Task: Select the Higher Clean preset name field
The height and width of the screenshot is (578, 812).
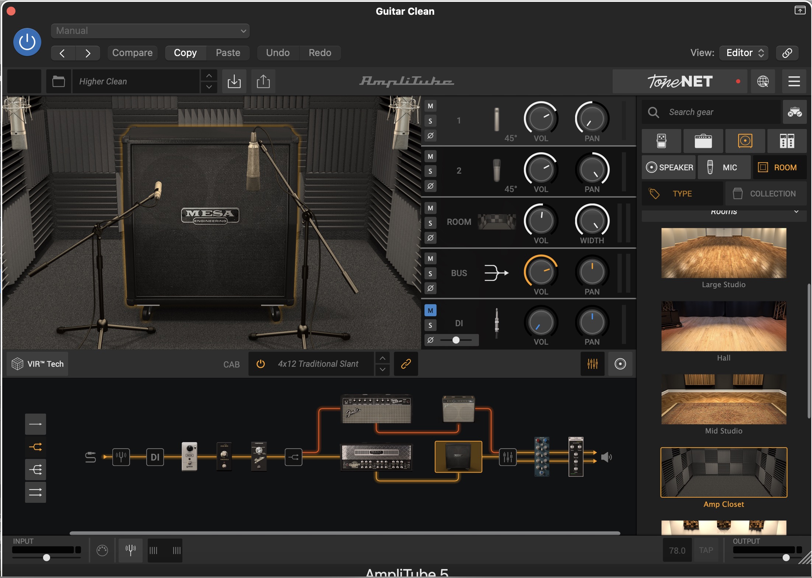Action: (x=136, y=81)
